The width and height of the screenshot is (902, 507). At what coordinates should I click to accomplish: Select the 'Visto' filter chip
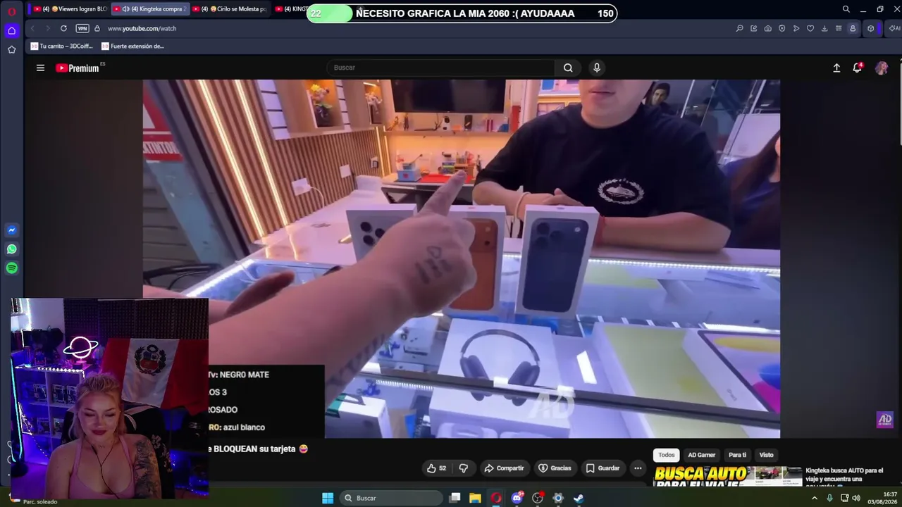766,455
